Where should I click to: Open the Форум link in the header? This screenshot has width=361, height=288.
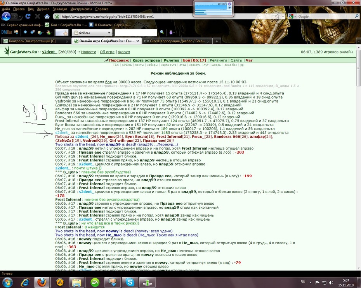pos(124,52)
